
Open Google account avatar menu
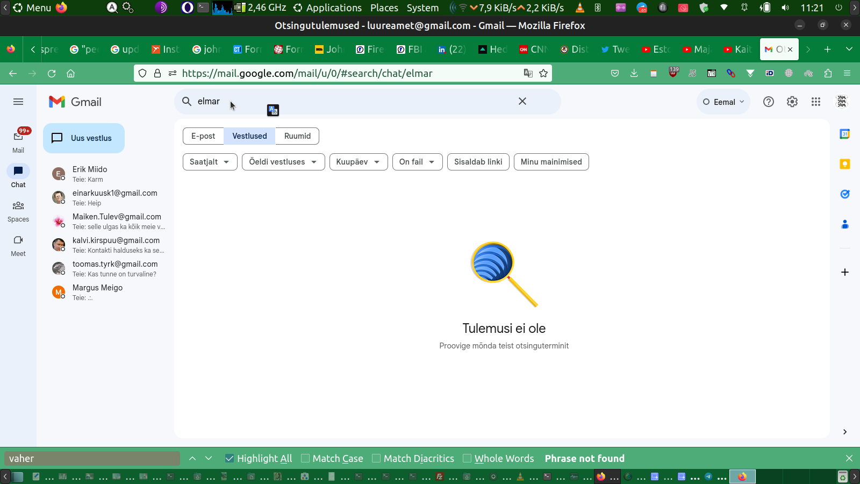click(x=842, y=102)
